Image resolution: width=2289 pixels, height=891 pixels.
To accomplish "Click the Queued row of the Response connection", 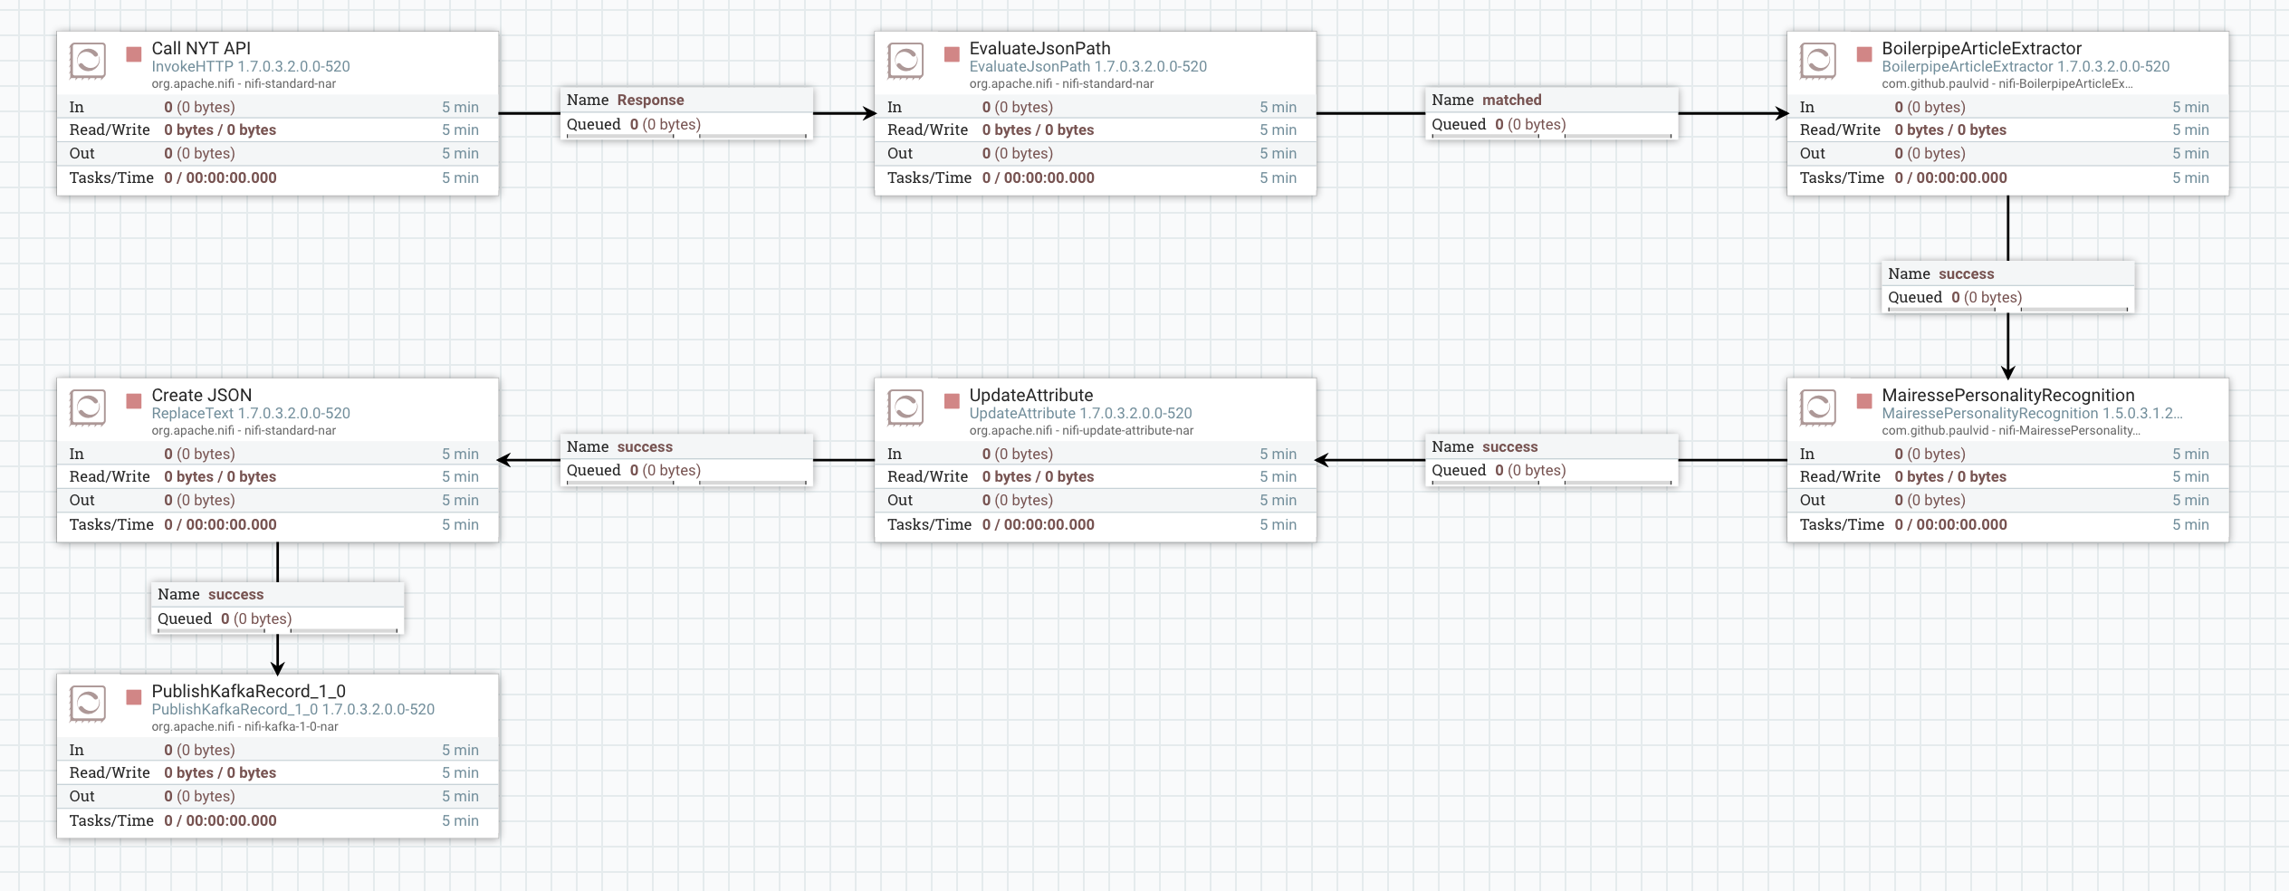I will pyautogui.click(x=686, y=124).
